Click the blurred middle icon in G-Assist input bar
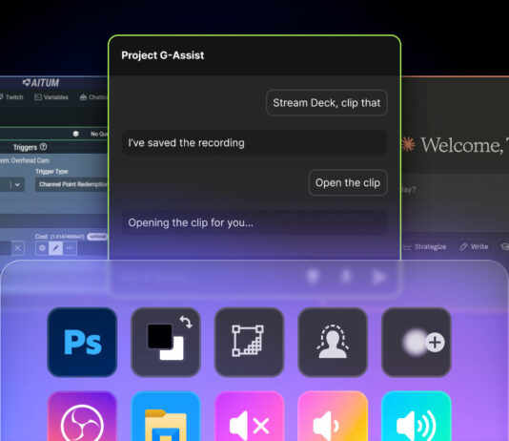Screen dimensions: 509x441 point(346,277)
